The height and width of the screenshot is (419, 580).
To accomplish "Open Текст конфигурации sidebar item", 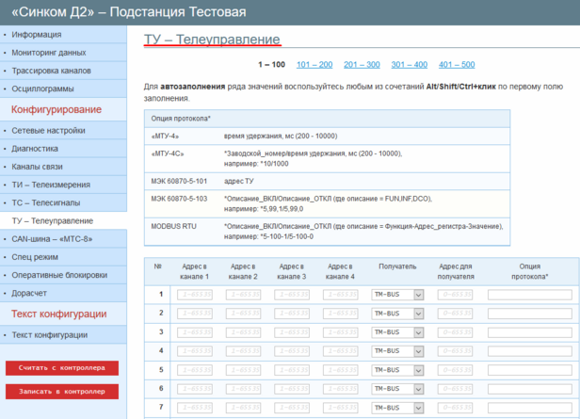I will 50,335.
